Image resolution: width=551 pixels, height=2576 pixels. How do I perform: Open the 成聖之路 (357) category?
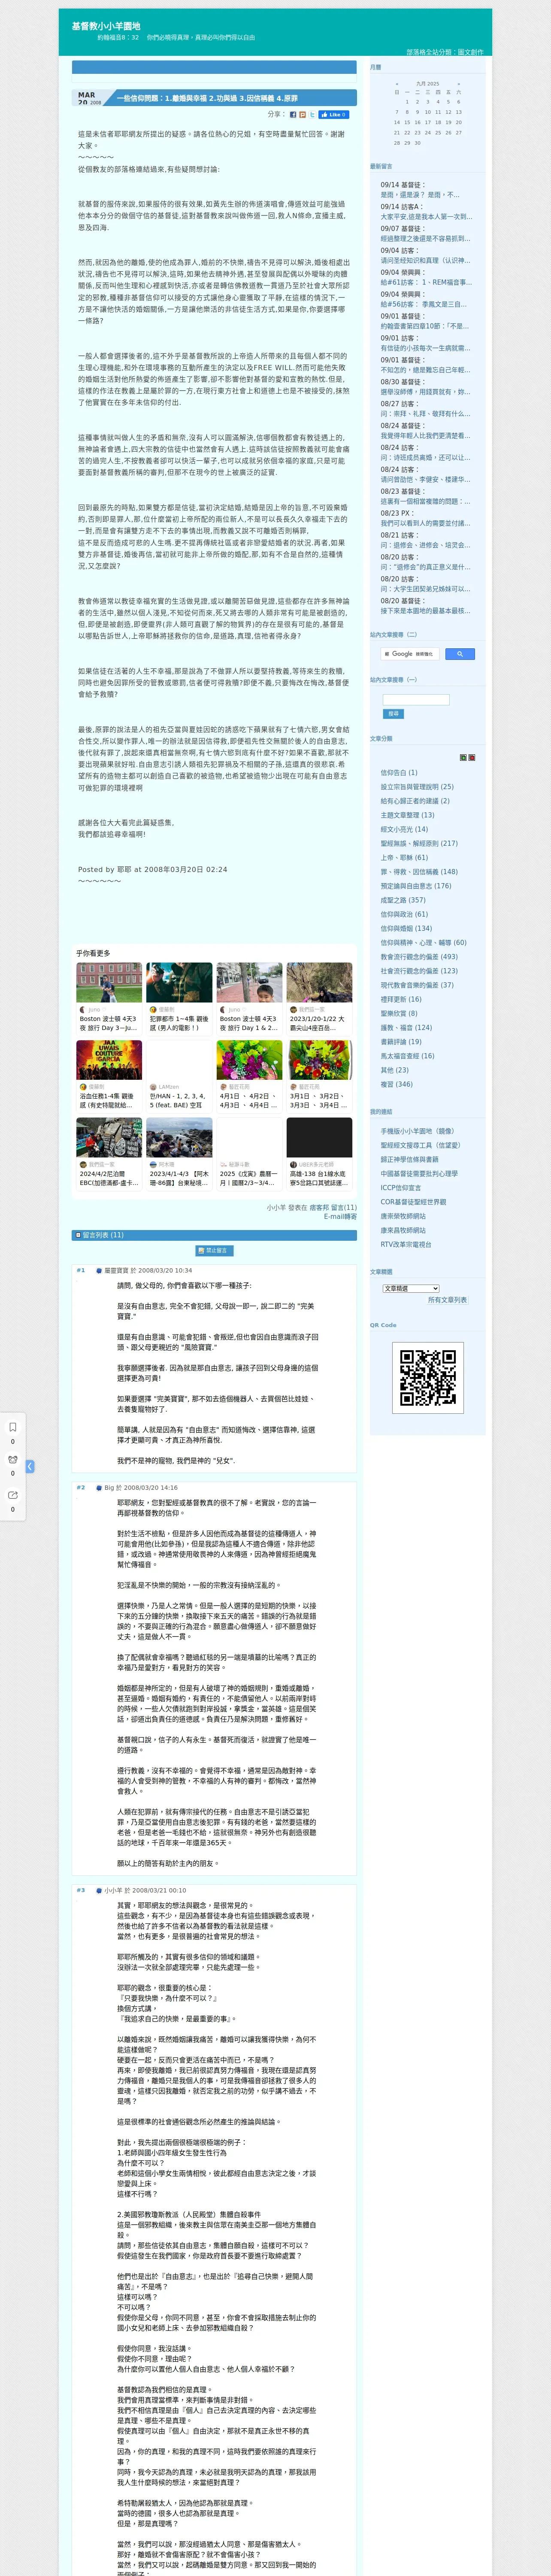point(403,900)
